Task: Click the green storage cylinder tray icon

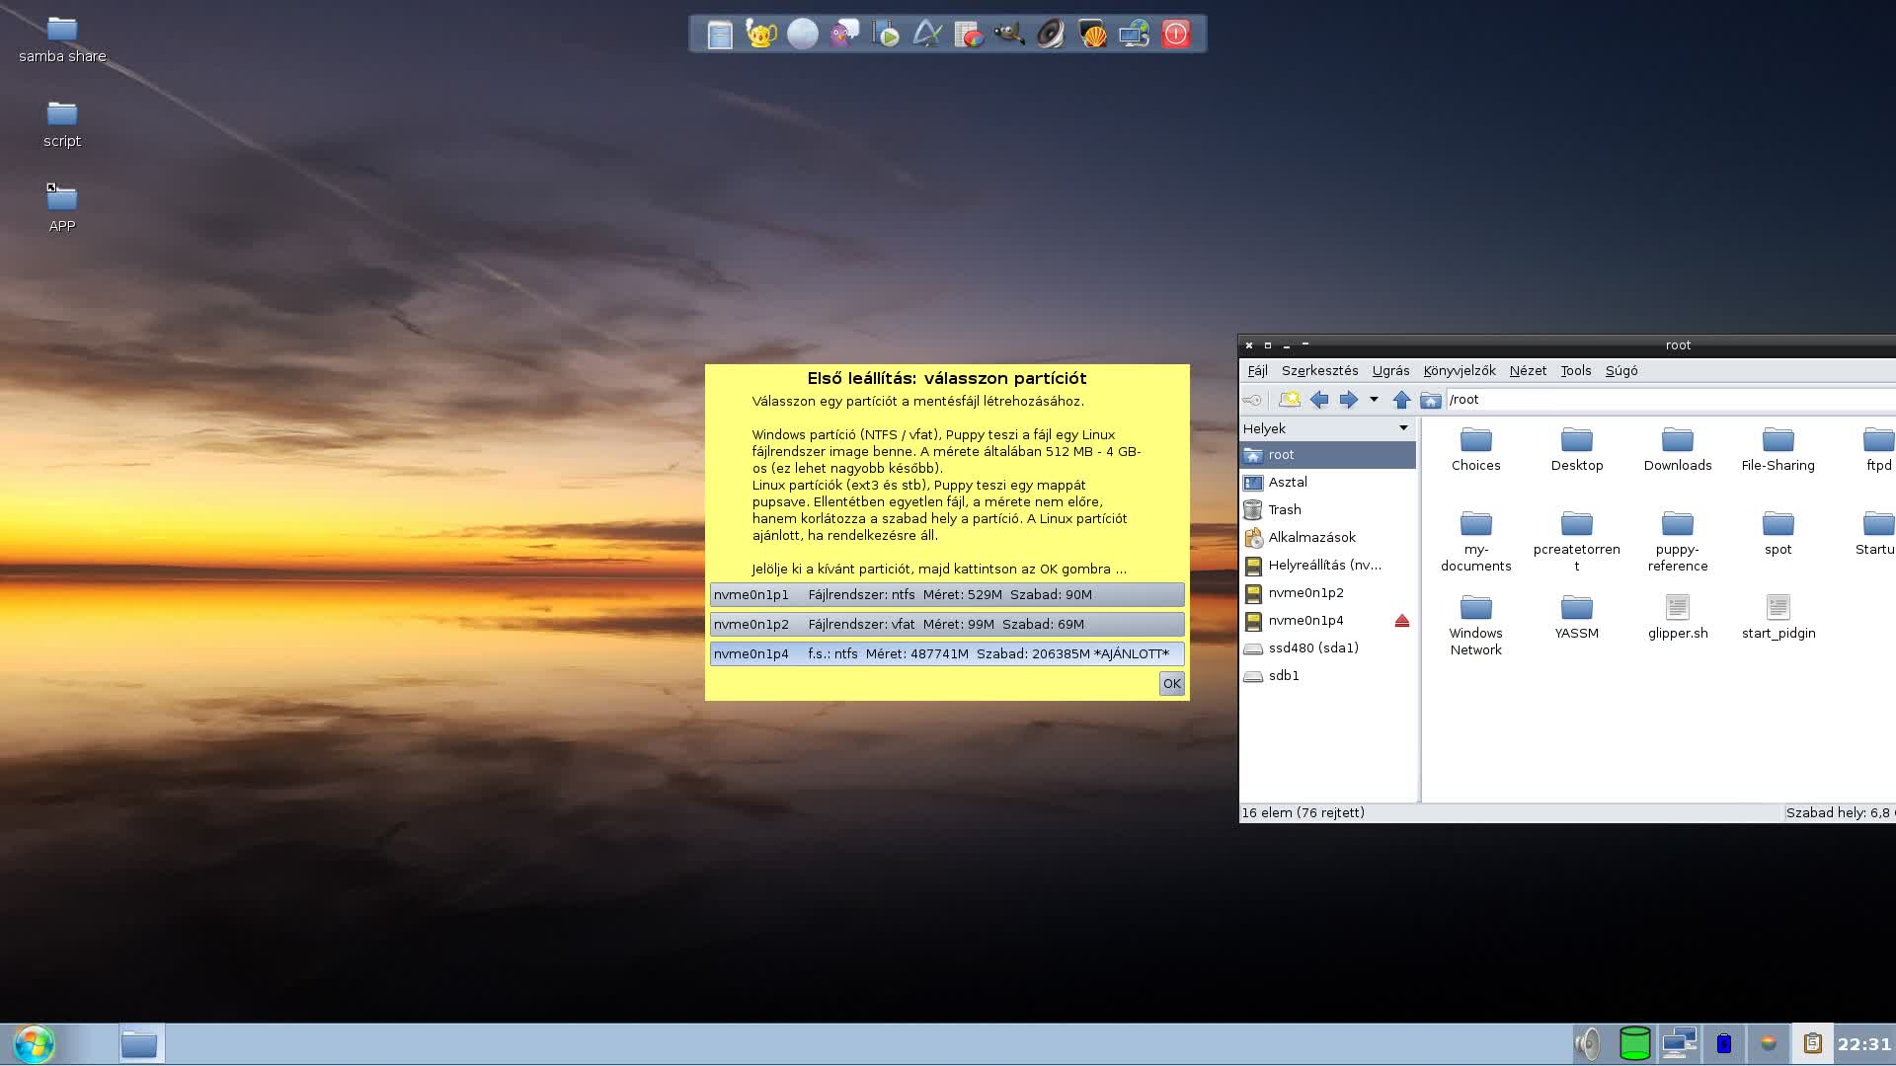Action: point(1635,1043)
